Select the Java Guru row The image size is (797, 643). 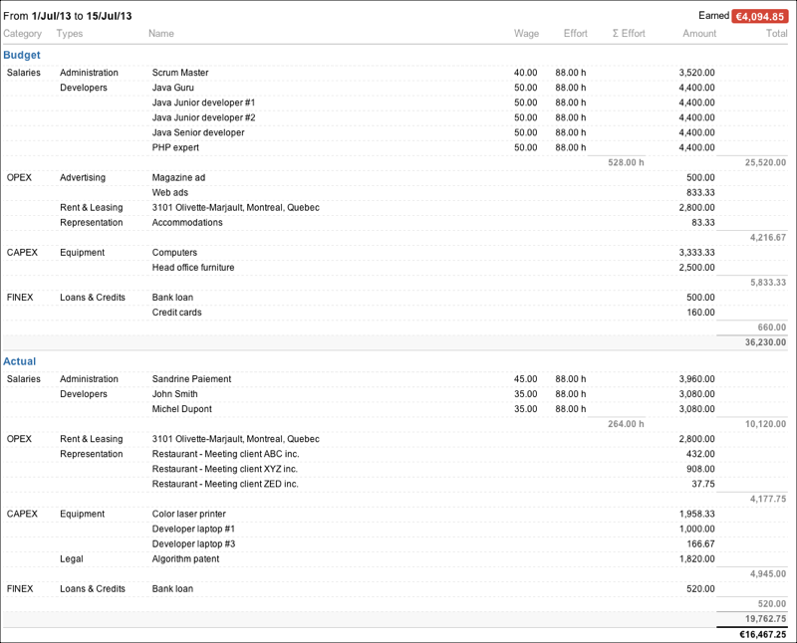[172, 88]
